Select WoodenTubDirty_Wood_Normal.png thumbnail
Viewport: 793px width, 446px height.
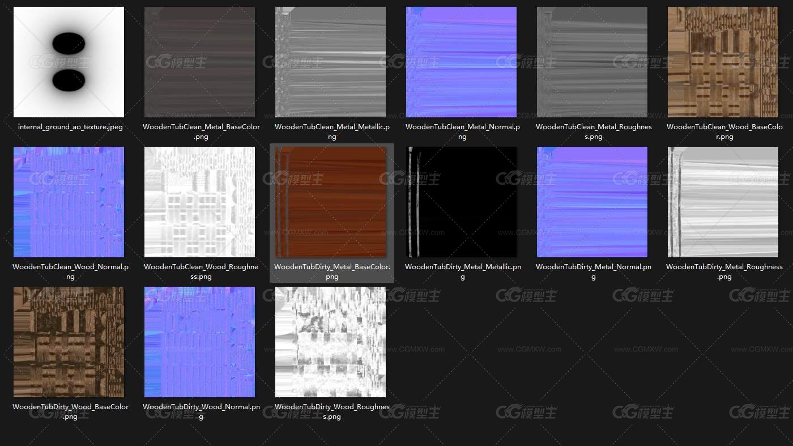199,342
